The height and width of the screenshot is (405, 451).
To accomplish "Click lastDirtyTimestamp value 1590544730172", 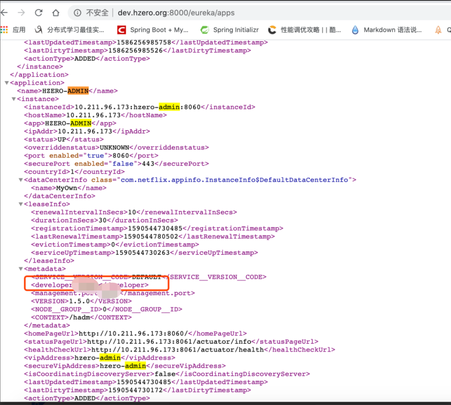I will (135, 390).
